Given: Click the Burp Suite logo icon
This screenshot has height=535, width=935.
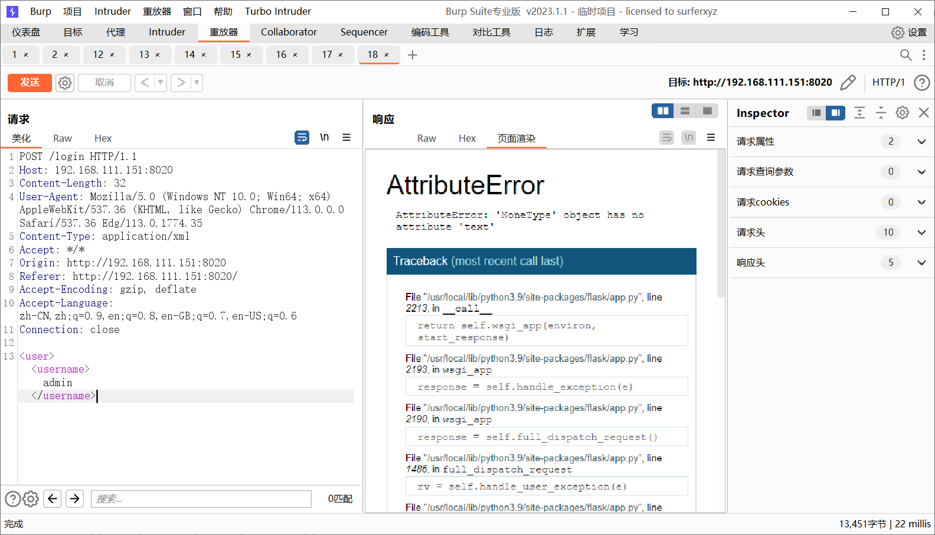Looking at the screenshot, I should (x=12, y=11).
